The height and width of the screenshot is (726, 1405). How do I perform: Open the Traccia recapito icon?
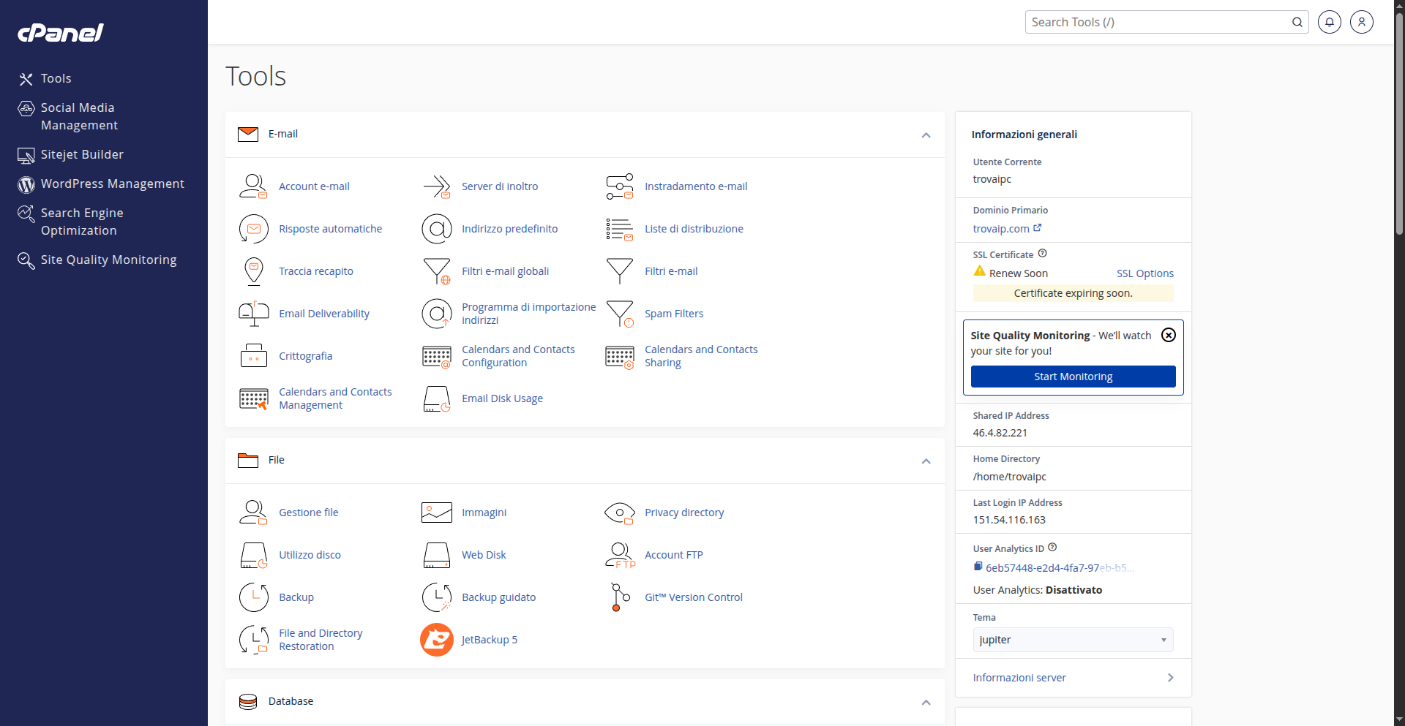coord(253,271)
